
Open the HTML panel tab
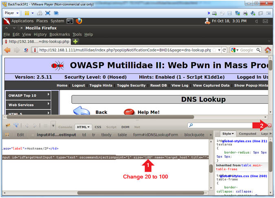coord(83,127)
